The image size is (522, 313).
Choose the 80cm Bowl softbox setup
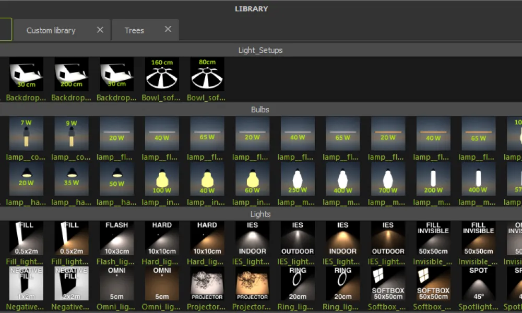pos(207,75)
